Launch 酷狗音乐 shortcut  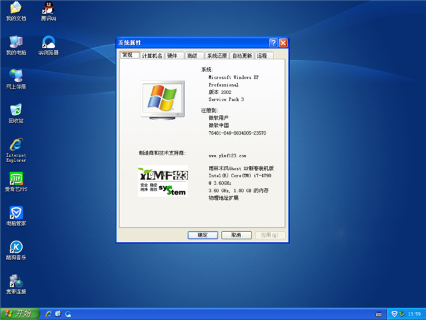(x=16, y=251)
